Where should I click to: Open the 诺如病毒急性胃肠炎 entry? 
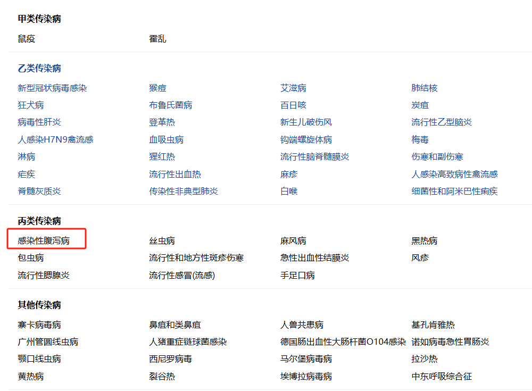pyautogui.click(x=450, y=342)
